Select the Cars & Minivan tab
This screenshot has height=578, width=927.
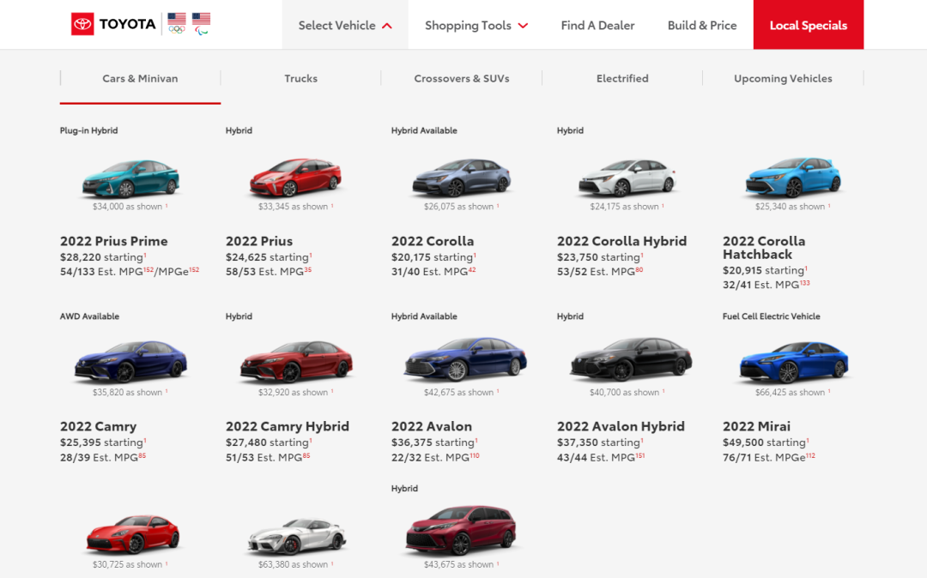coord(140,79)
